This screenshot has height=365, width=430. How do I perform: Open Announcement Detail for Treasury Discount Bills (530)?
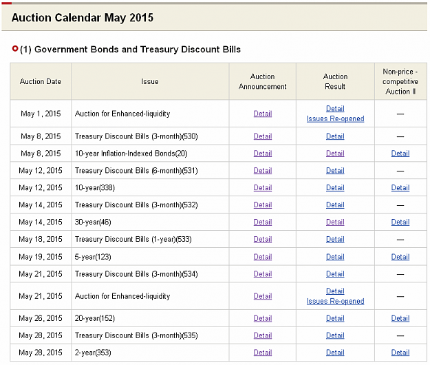(262, 136)
